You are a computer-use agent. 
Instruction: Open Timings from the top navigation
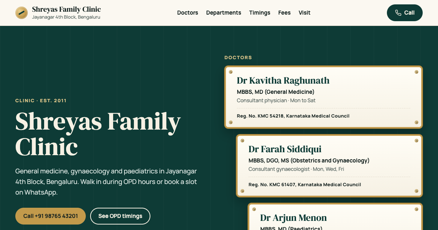coord(260,13)
